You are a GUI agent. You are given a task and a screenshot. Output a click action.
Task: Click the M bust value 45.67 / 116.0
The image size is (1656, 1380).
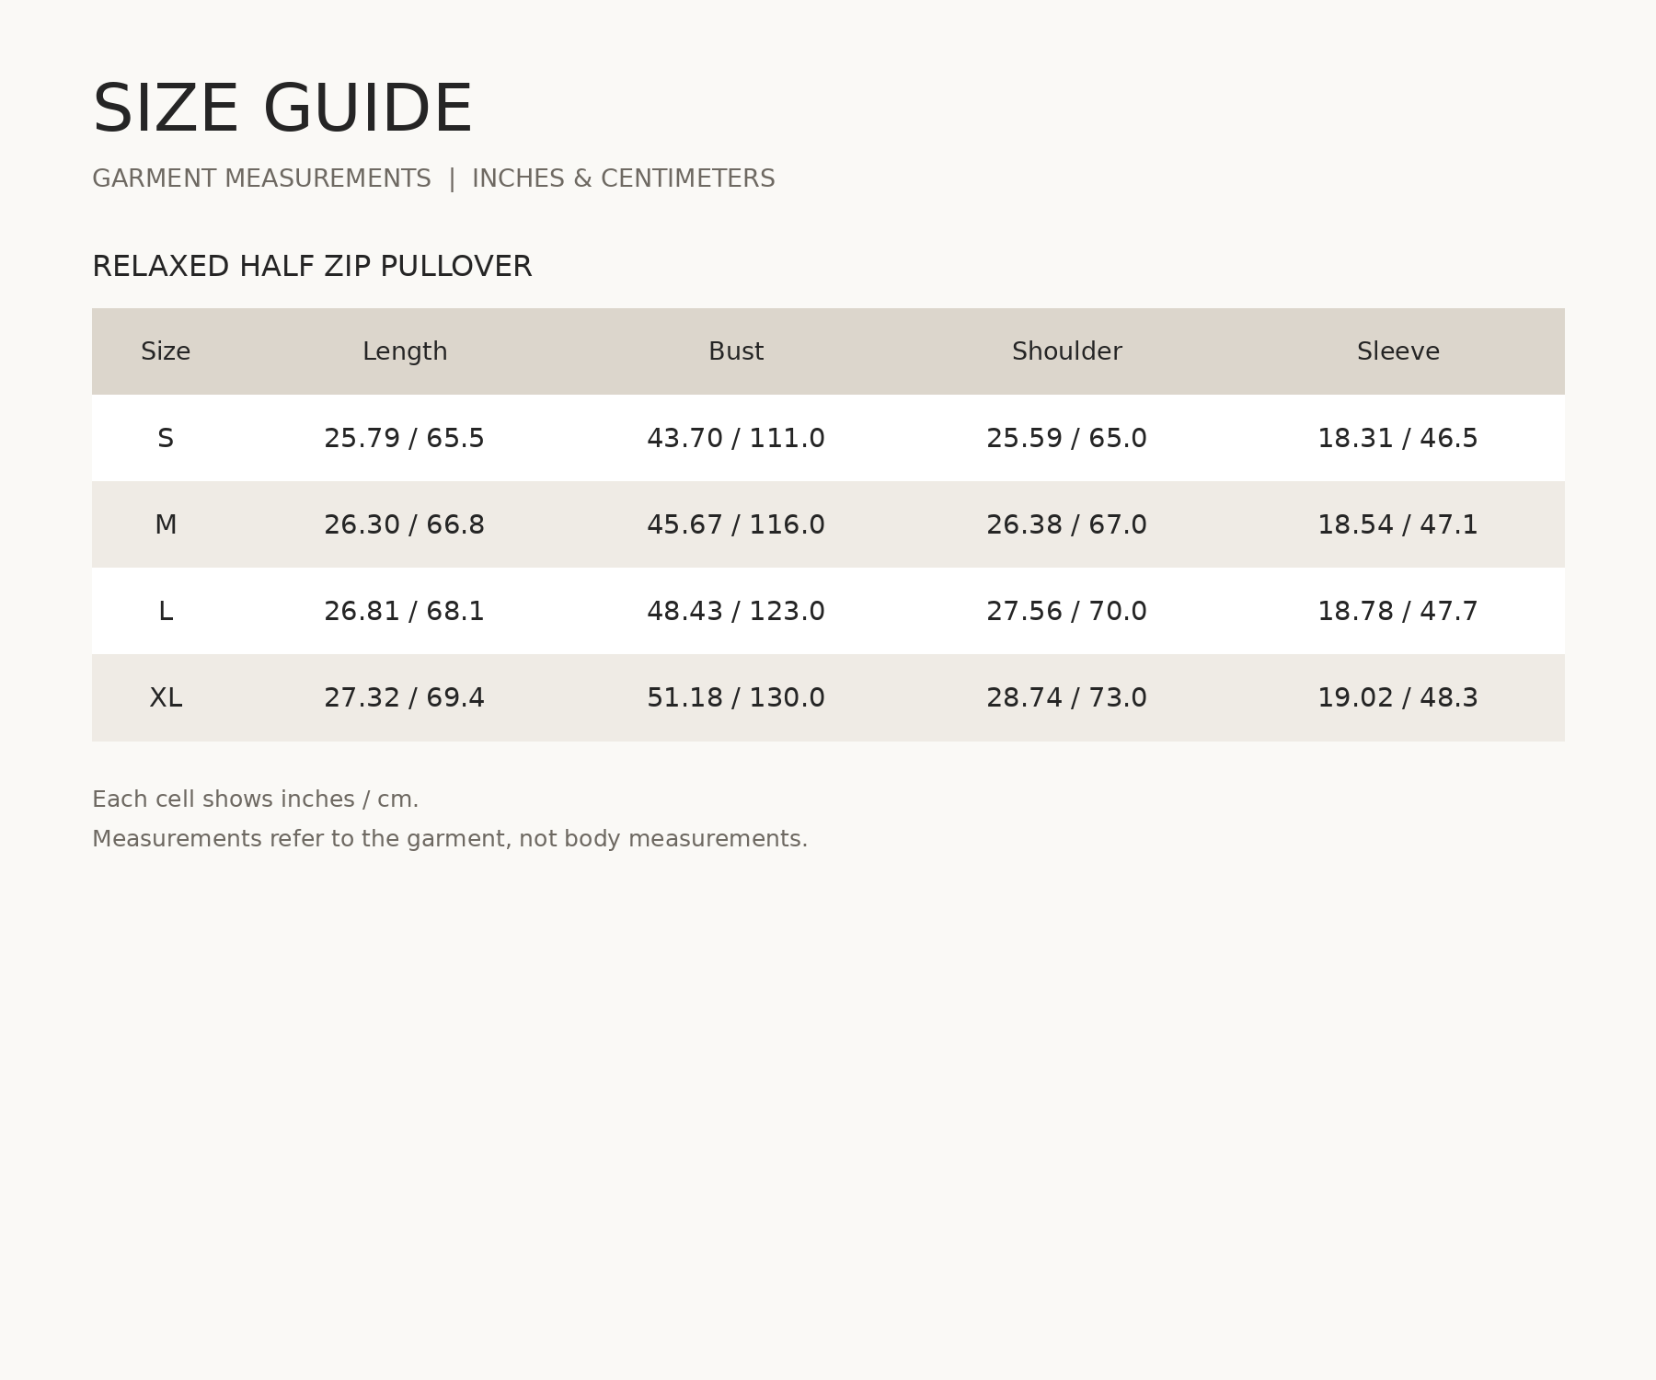point(736,524)
